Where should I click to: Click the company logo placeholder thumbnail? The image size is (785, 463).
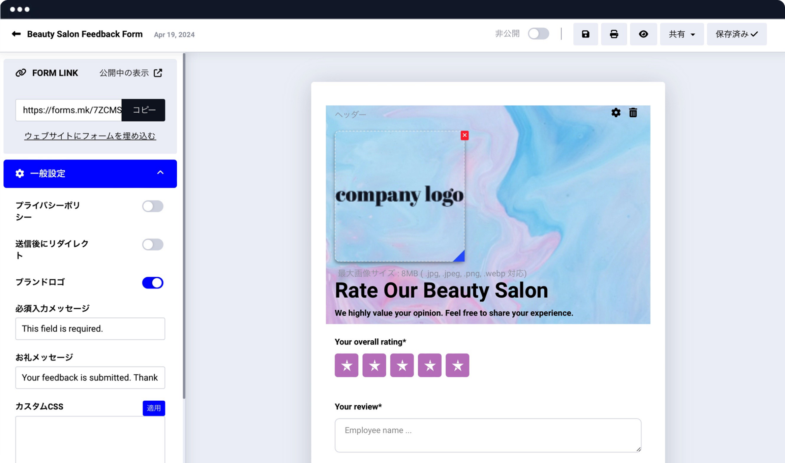click(400, 195)
